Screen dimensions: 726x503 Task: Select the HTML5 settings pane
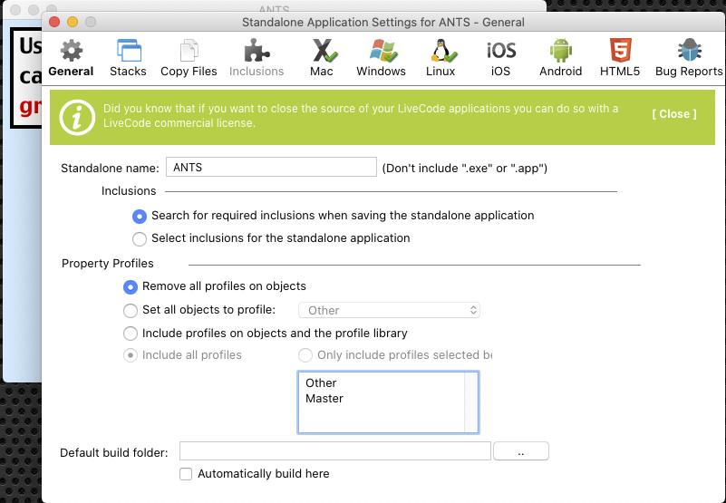coord(620,57)
